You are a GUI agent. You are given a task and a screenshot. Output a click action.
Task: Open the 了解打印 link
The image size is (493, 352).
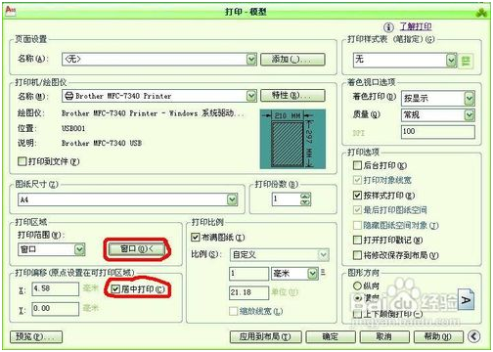(x=416, y=26)
